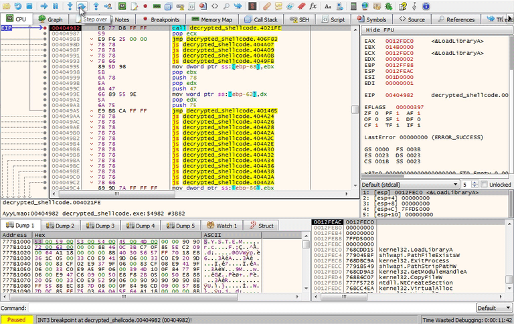Viewport: 514px width, 324px height.
Task: Click the Hide FPU button
Action: (x=379, y=31)
